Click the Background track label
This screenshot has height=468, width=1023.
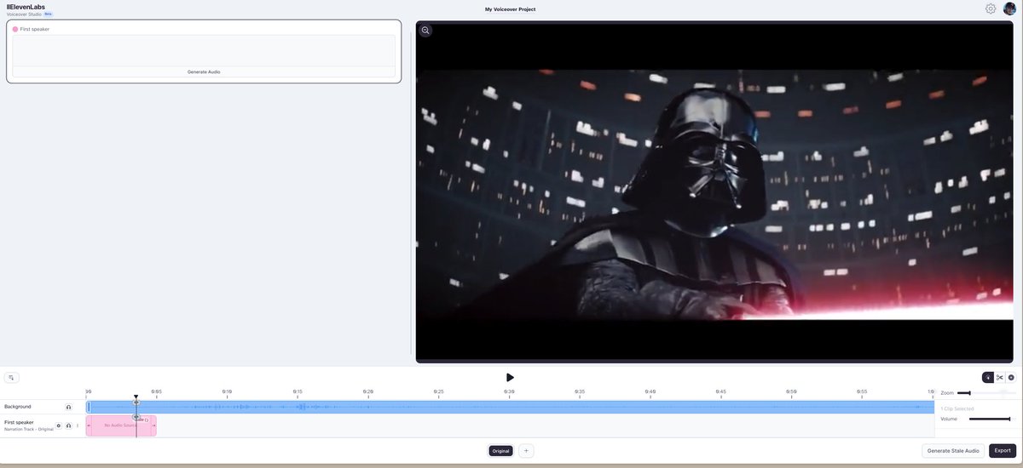pos(18,407)
